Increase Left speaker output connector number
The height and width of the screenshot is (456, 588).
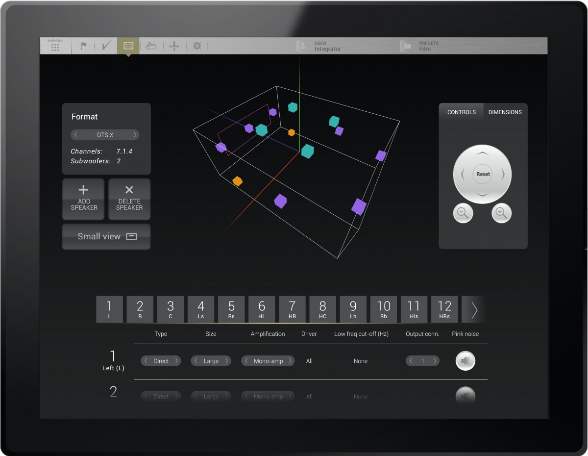[x=435, y=361]
